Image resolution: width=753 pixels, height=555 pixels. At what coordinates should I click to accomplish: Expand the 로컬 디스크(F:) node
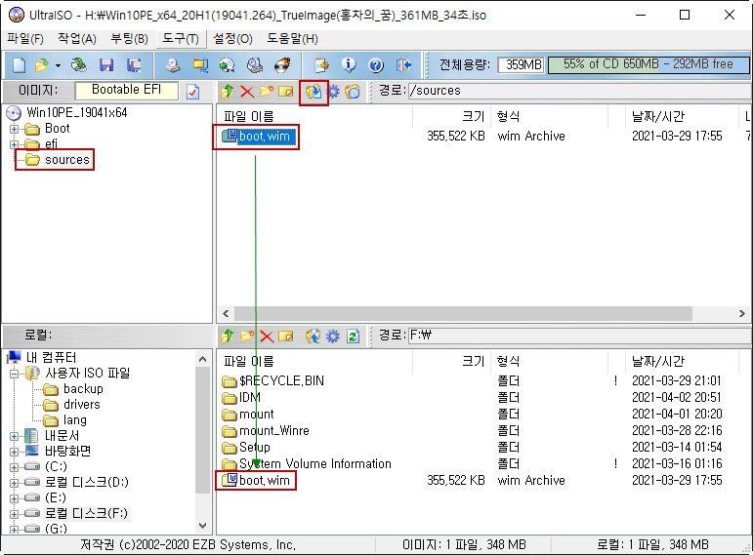pyautogui.click(x=14, y=514)
